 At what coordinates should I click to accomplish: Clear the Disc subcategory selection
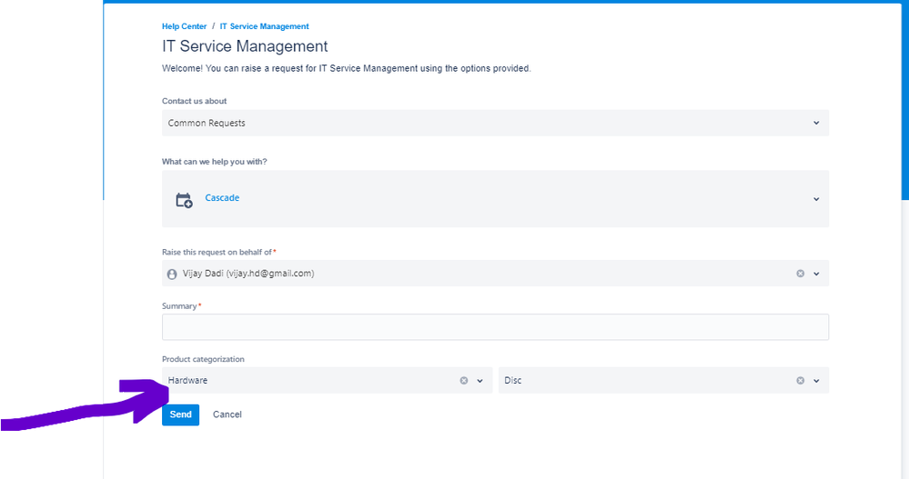click(x=800, y=381)
